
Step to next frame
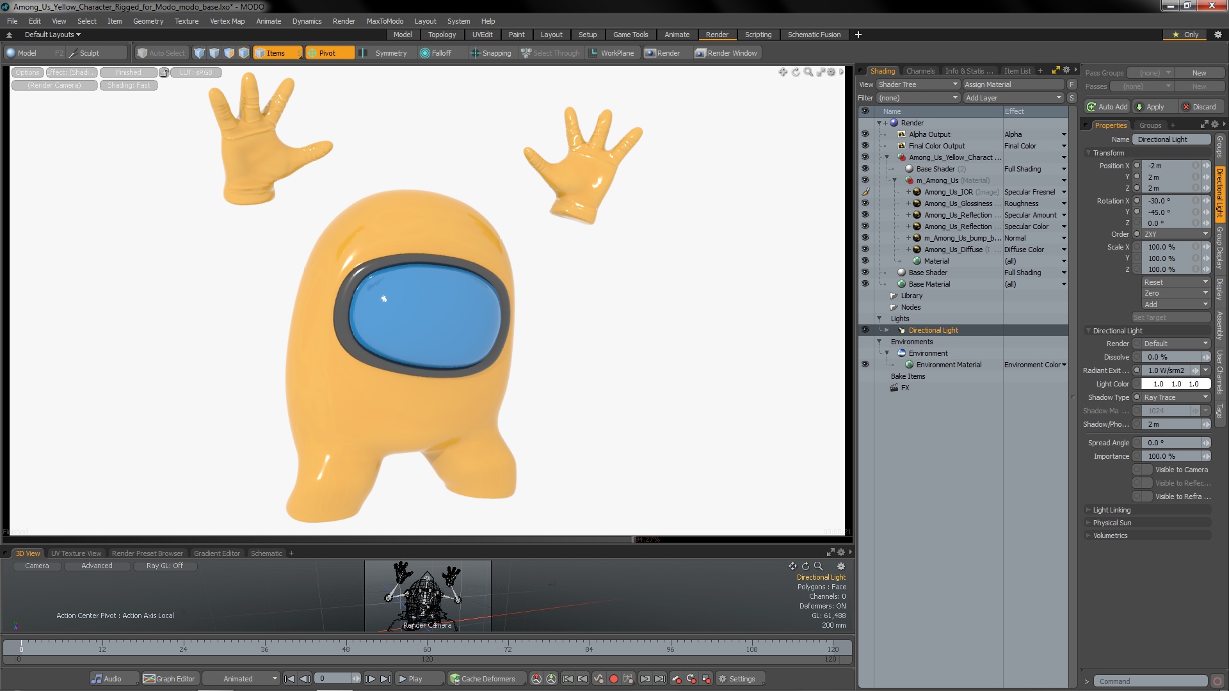point(370,679)
